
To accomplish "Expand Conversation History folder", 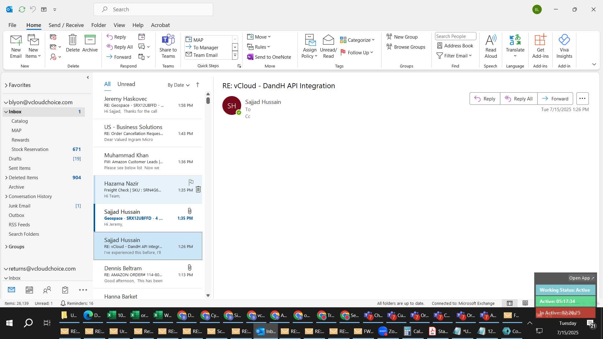I will pos(6,196).
